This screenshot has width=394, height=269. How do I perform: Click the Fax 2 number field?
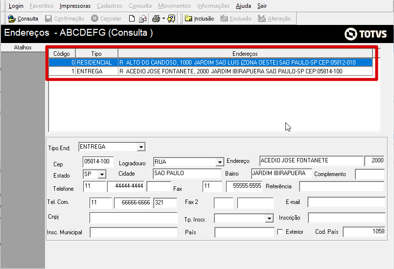255,203
